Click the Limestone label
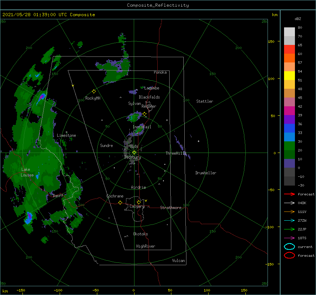Screen dimensions: 316x295 [66, 135]
